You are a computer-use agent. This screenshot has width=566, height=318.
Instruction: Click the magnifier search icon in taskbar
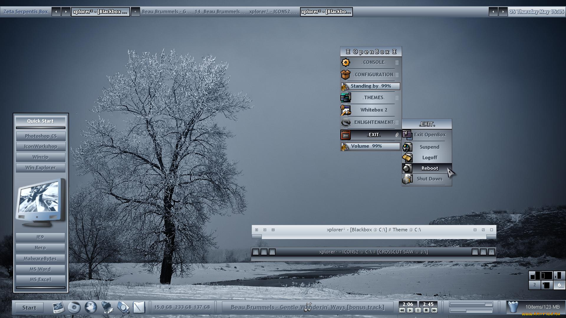(x=124, y=307)
